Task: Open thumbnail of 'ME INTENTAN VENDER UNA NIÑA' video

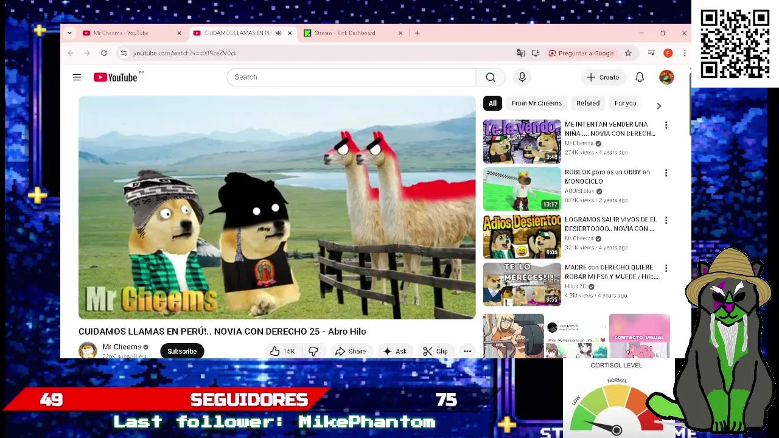Action: pos(522,141)
